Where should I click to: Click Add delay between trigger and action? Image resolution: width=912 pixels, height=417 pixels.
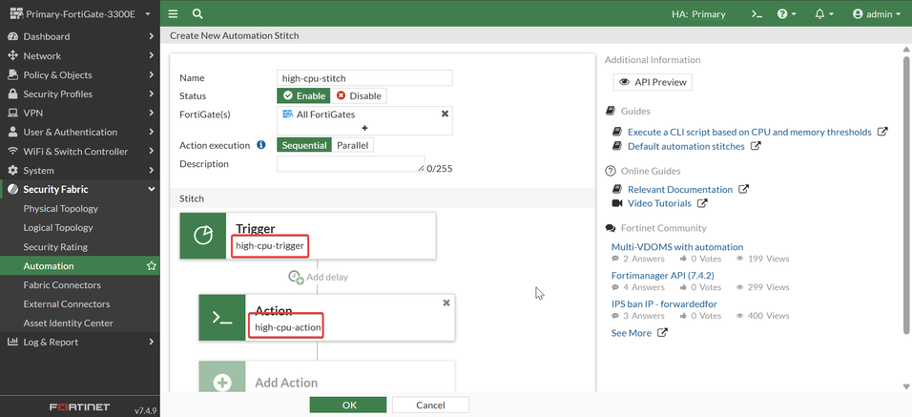coord(319,277)
